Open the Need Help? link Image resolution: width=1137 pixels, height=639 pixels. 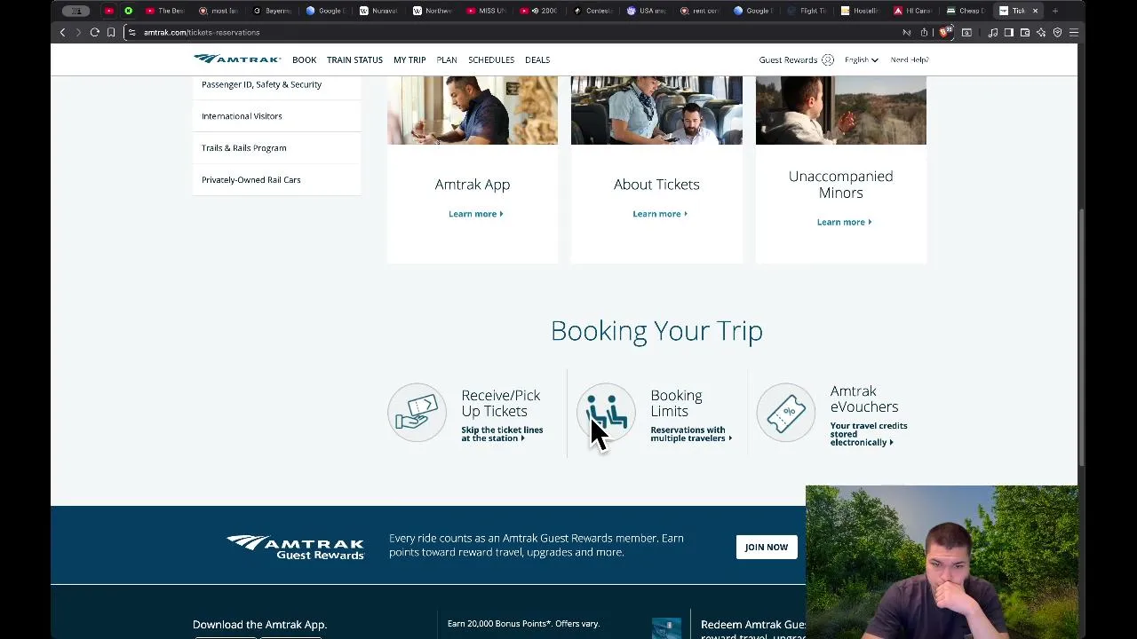pos(910,59)
